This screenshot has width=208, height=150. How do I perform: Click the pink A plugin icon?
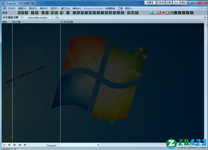point(159,12)
